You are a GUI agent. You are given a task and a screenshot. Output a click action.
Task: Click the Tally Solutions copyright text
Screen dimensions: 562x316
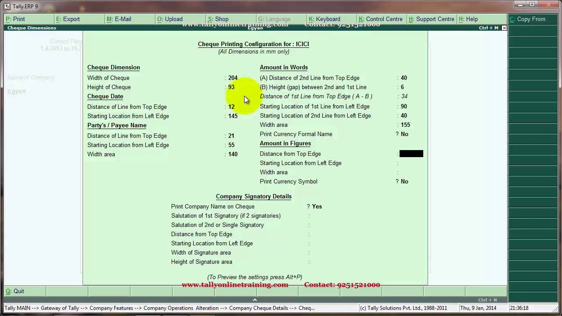click(403, 308)
